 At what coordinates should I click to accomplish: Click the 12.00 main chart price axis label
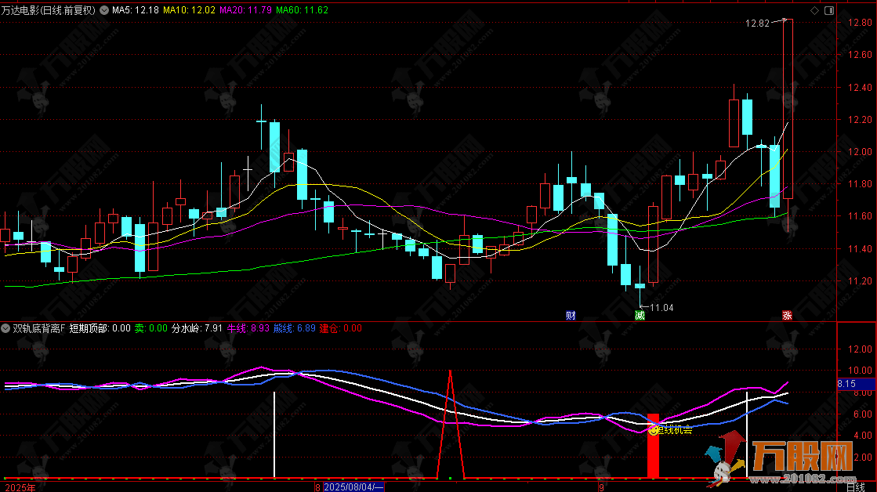tap(860, 151)
